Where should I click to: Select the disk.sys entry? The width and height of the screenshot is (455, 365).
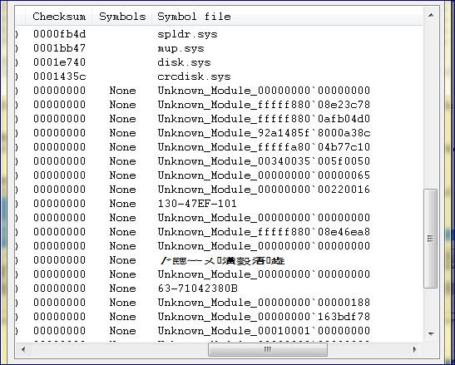pyautogui.click(x=219, y=62)
